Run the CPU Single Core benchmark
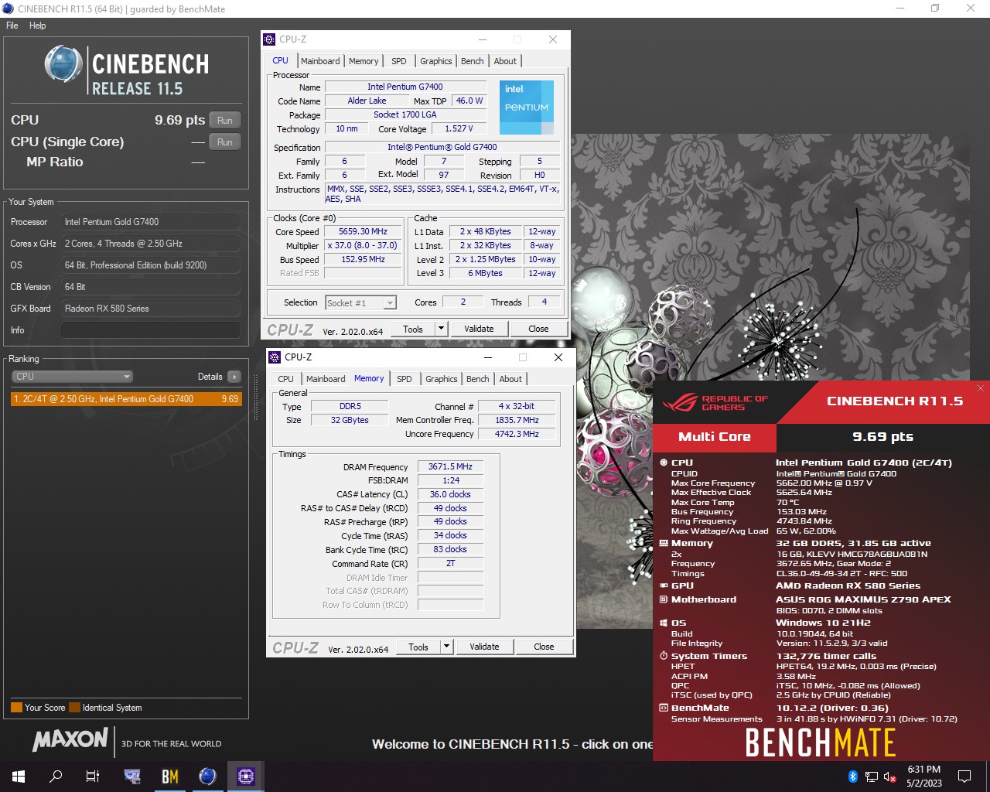The height and width of the screenshot is (792, 990). click(x=225, y=142)
